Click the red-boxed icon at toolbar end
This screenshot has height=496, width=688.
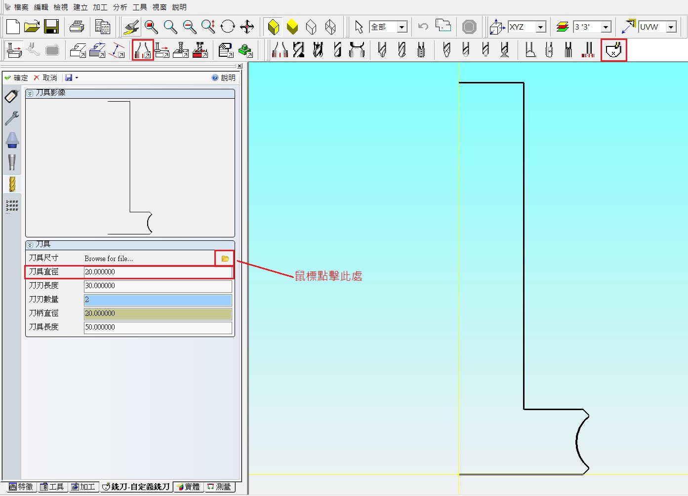click(x=613, y=50)
